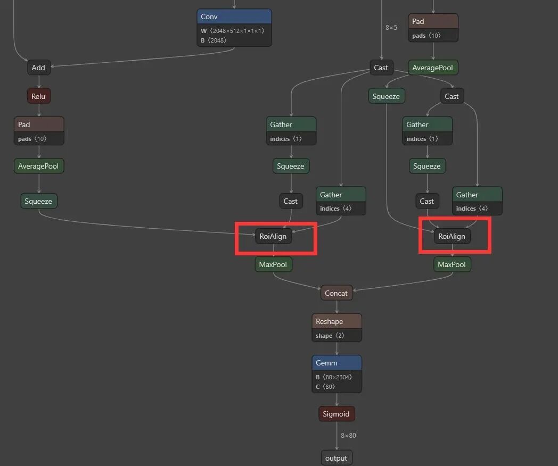Select the MaxPool node under the right RoiAlign
Screen dimensions: 558x466
coord(452,264)
